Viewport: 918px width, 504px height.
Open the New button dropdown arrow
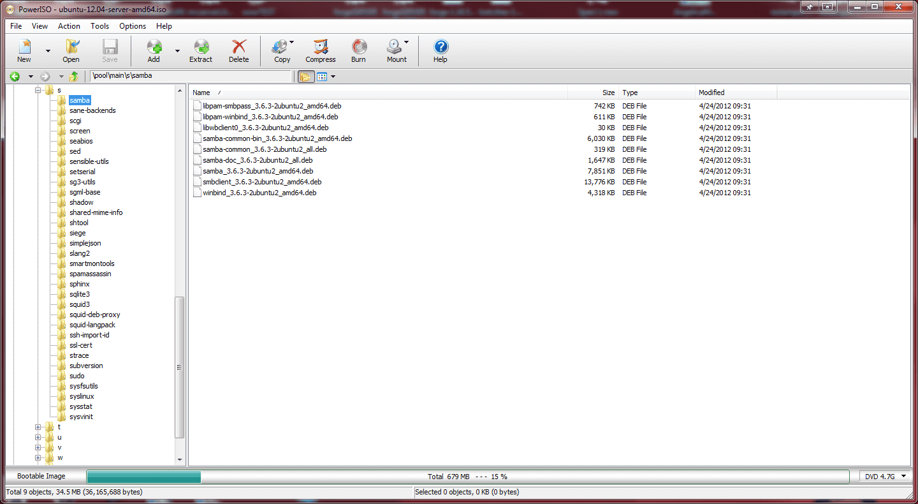pos(48,50)
